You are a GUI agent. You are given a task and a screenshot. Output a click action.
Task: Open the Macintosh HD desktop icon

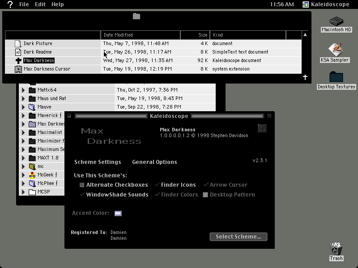(337, 21)
